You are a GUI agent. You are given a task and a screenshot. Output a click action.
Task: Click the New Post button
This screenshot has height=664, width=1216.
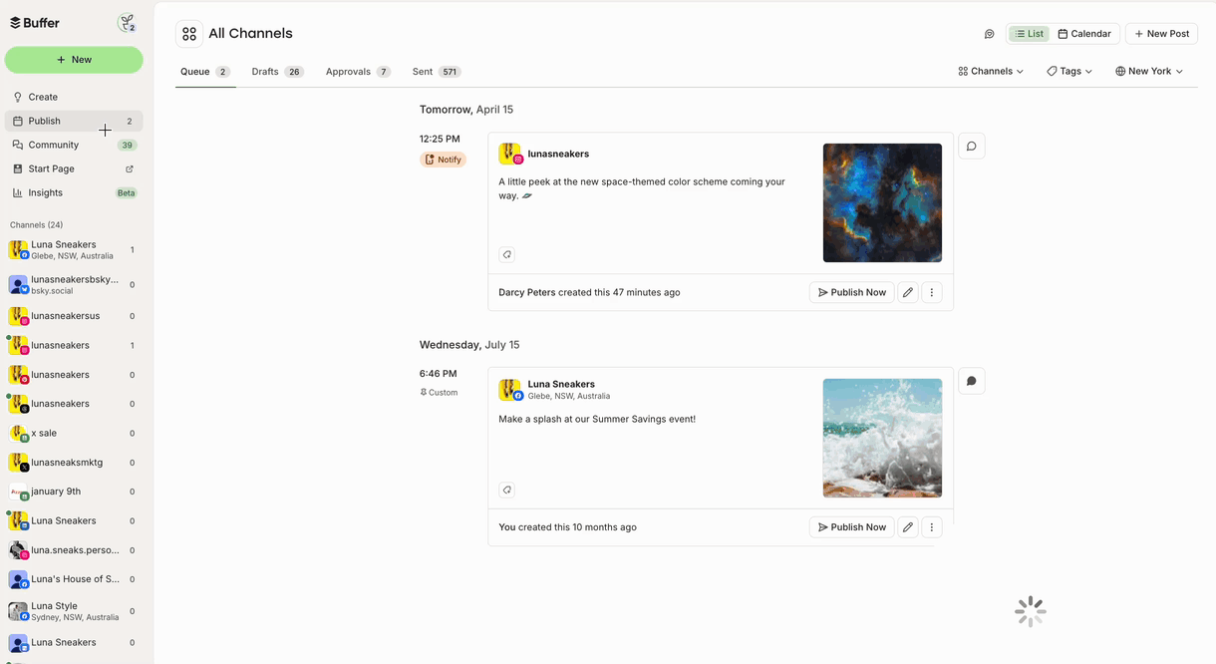pyautogui.click(x=1160, y=33)
